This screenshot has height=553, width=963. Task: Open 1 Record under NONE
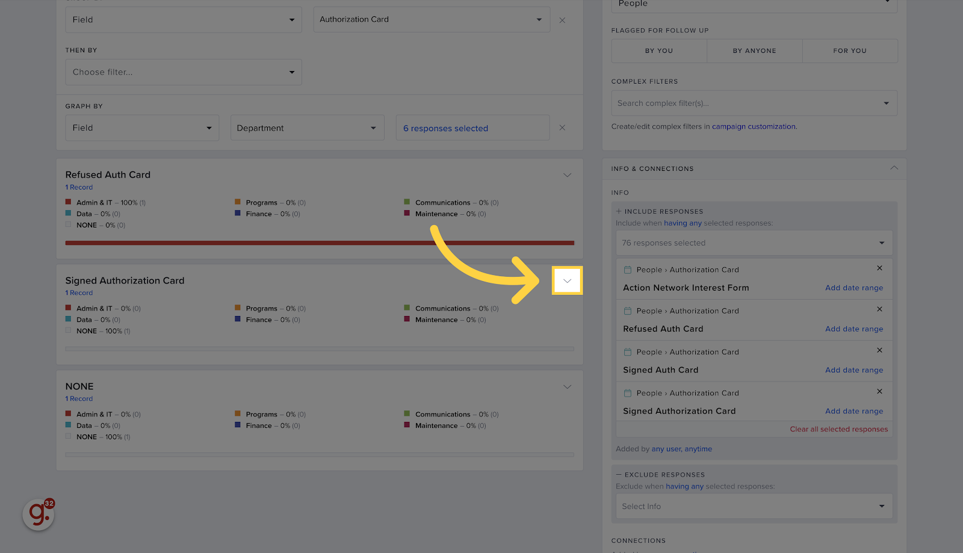(x=79, y=399)
